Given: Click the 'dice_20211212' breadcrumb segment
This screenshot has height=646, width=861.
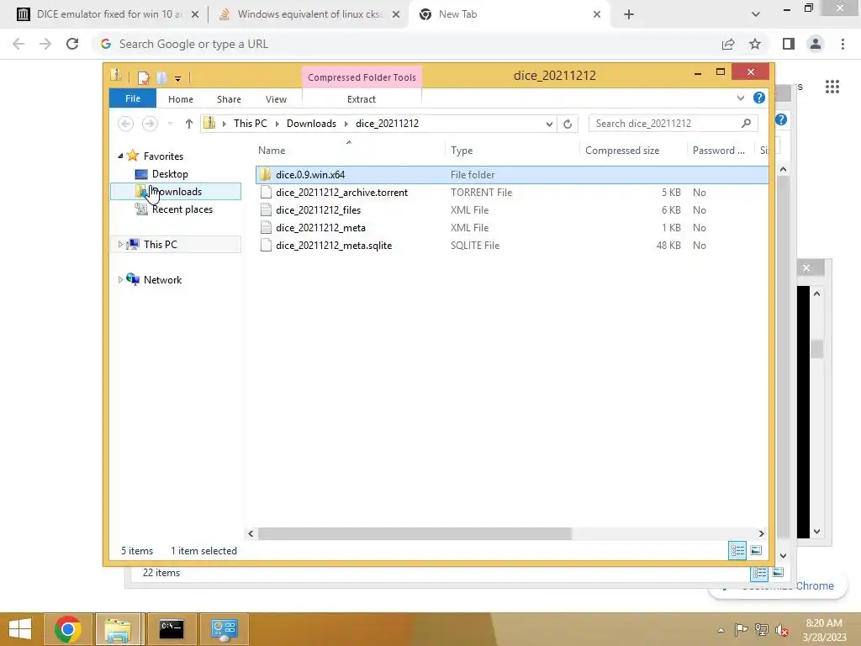Looking at the screenshot, I should pos(387,124).
